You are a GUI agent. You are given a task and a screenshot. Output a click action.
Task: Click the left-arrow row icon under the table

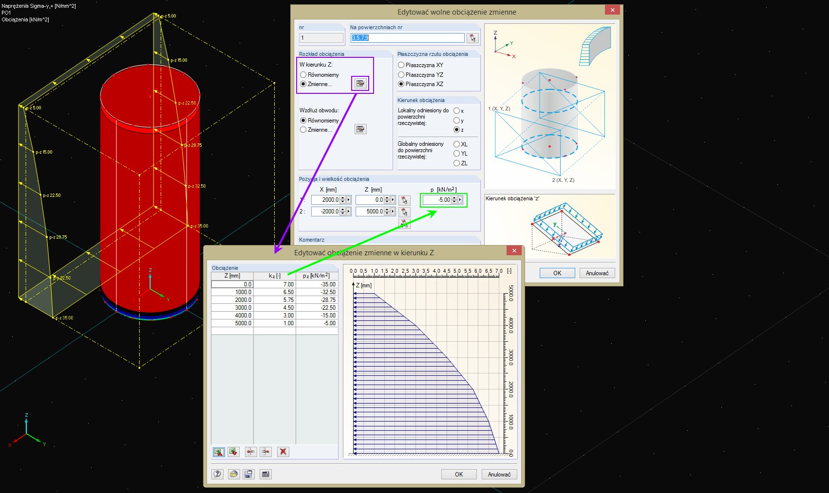[251, 452]
